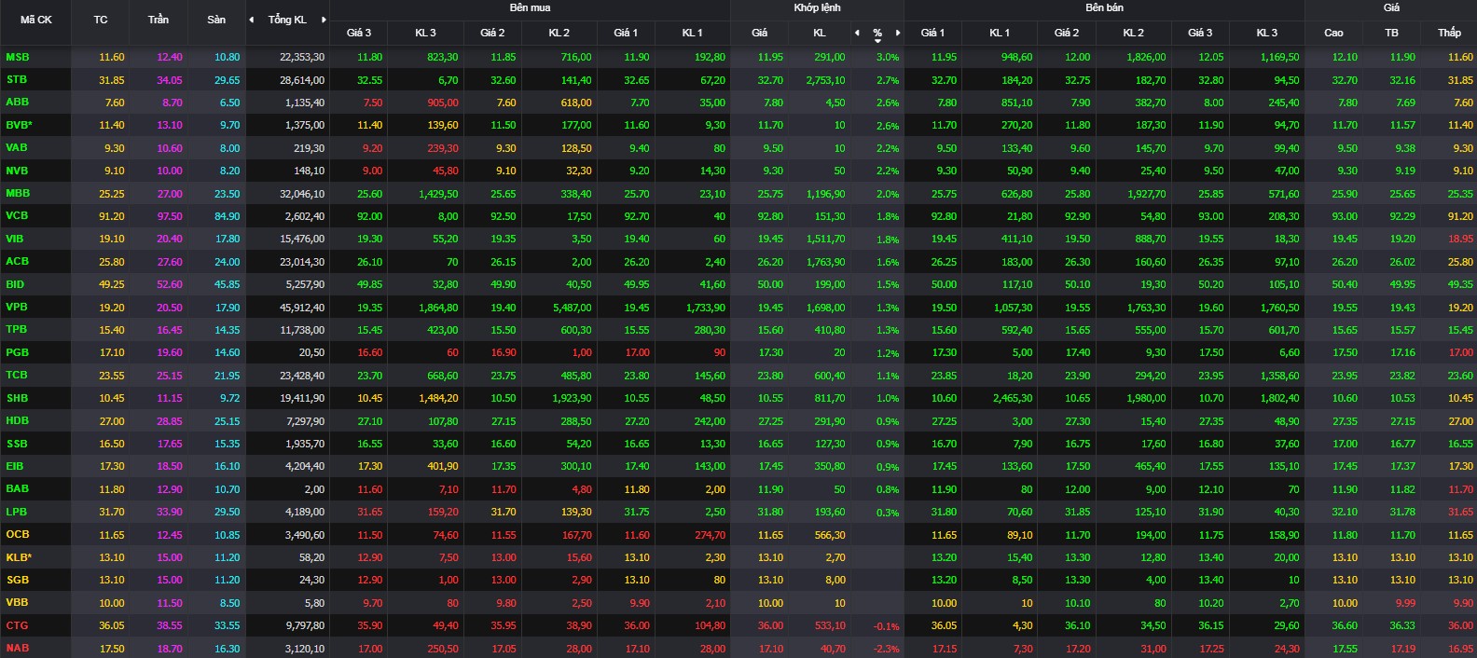This screenshot has width=1477, height=658.
Task: Click the Thấp low-price column header
Action: coord(1449,33)
